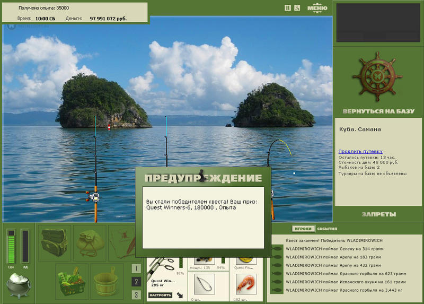Image resolution: width=424 pixels, height=304 pixels.
Task: Click the ЕДА food level bar
Action: point(11,246)
